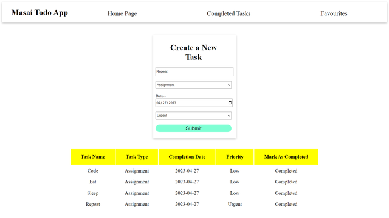Viewport: 389px width, 218px height.
Task: Click the Assignment type cell of Code row
Action: click(x=137, y=171)
